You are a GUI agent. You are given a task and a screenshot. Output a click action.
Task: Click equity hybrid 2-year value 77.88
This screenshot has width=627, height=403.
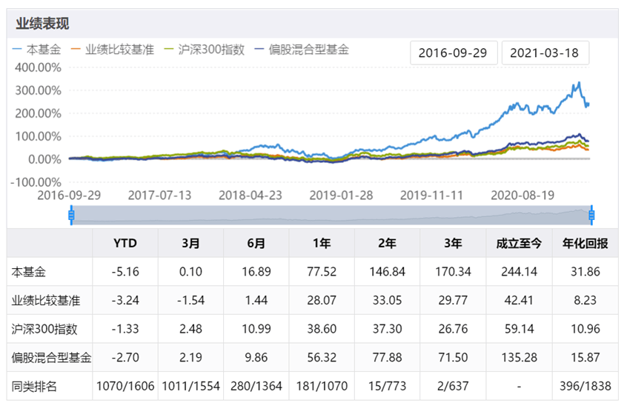coord(388,357)
